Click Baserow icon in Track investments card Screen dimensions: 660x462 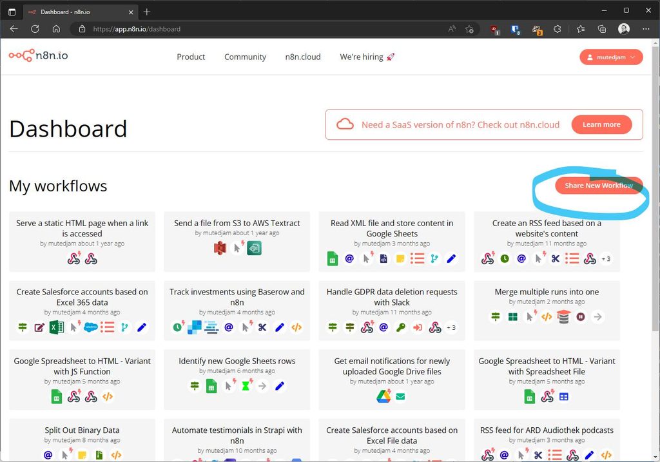[x=194, y=327]
